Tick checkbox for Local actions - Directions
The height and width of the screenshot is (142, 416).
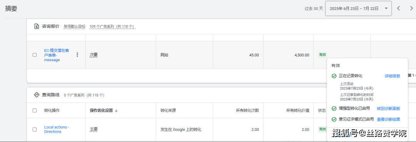point(35,130)
